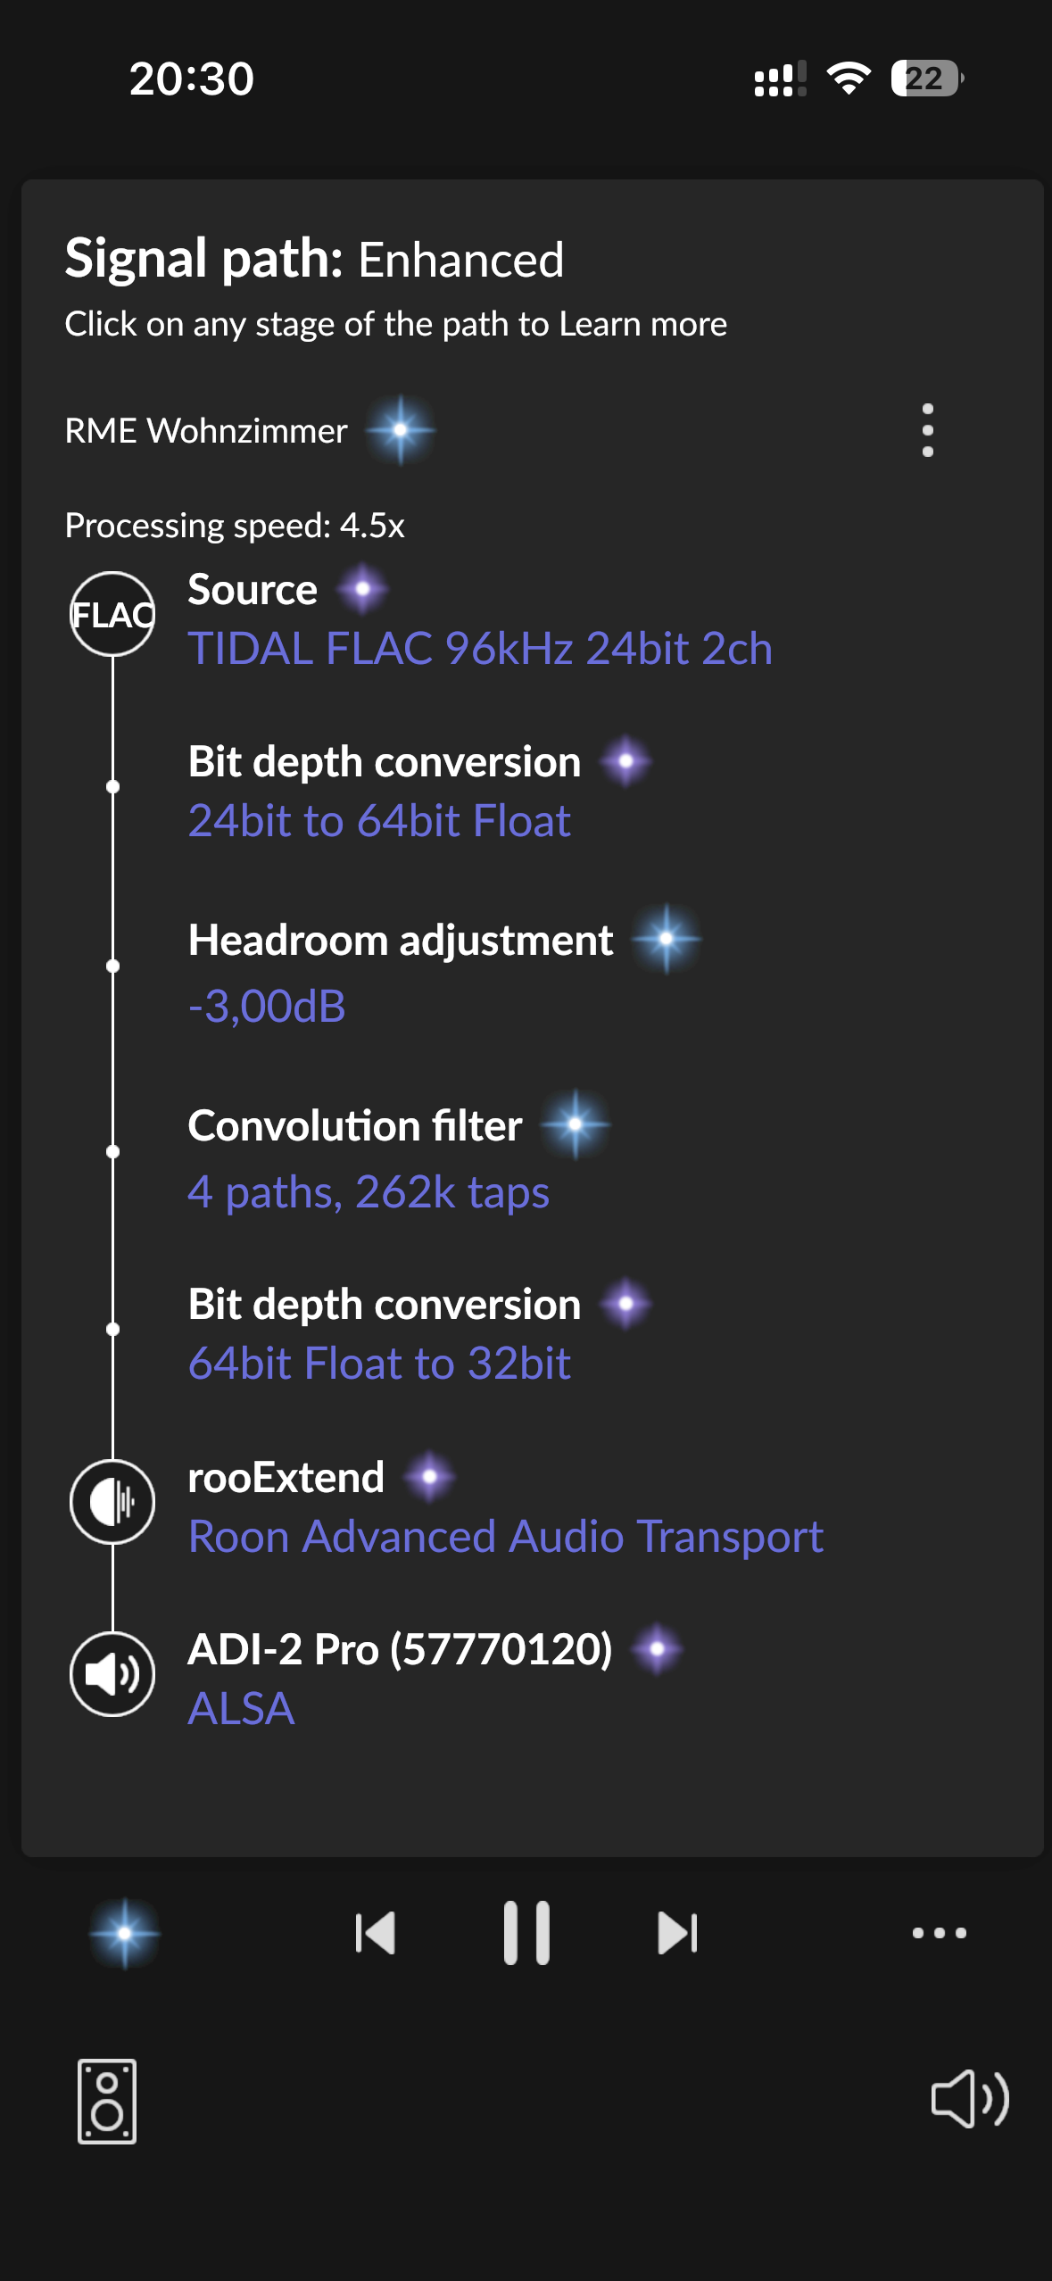Open TIDAL FLAC 96kHz 24bit 2ch details
Viewport: 1052px width, 2281px height.
480,648
